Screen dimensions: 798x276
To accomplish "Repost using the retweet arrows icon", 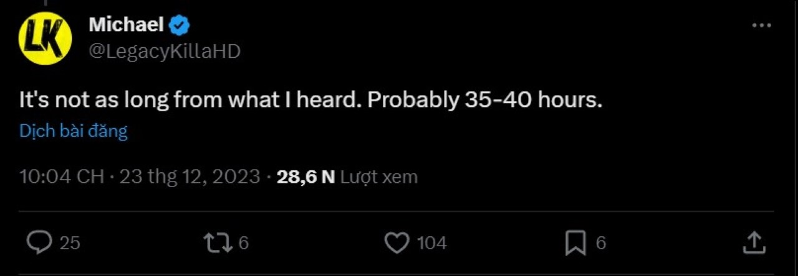I will pos(218,242).
